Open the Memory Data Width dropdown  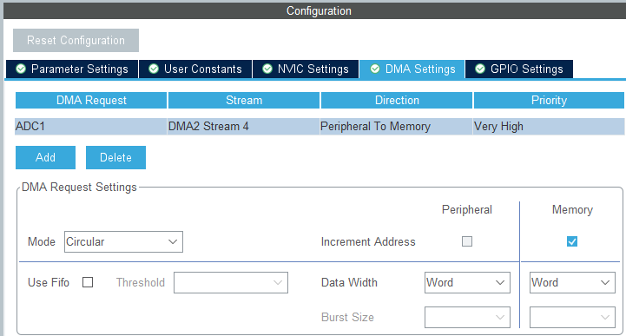point(572,282)
